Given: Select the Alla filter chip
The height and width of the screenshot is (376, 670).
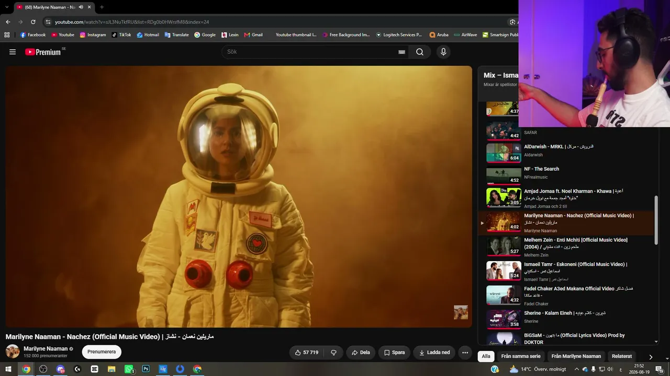Looking at the screenshot, I should click(x=486, y=356).
